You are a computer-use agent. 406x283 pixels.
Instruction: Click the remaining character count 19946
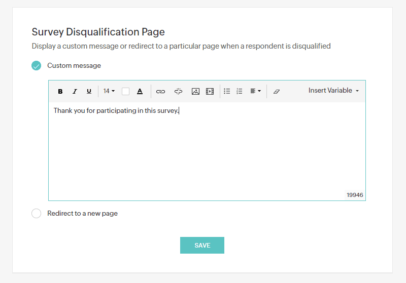pos(355,195)
